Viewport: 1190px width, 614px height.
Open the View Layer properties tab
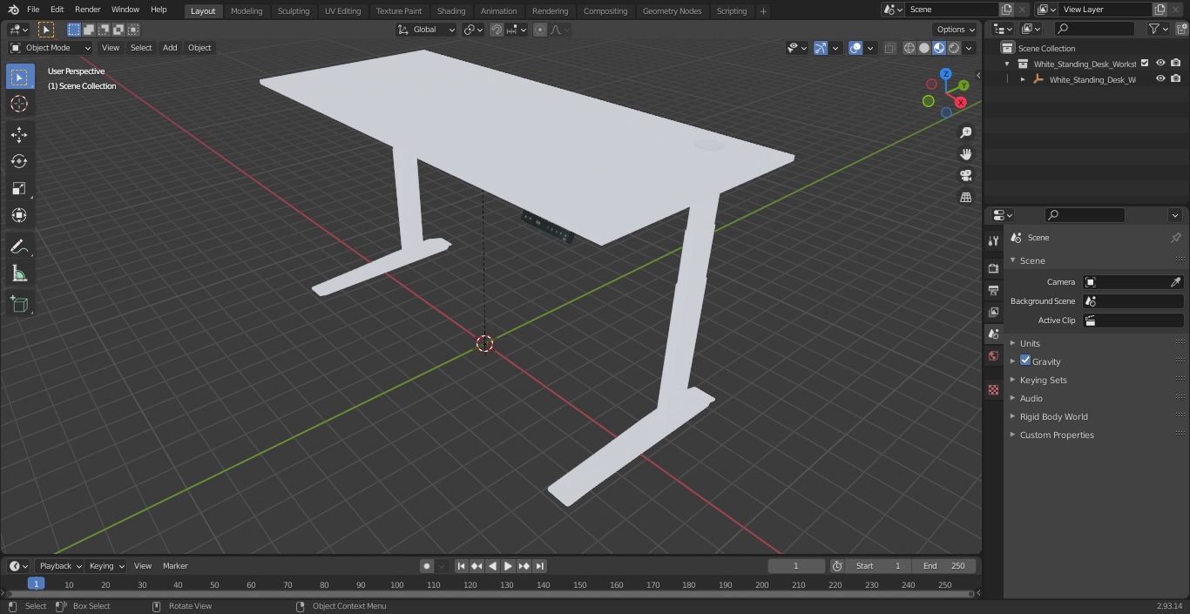(x=993, y=312)
